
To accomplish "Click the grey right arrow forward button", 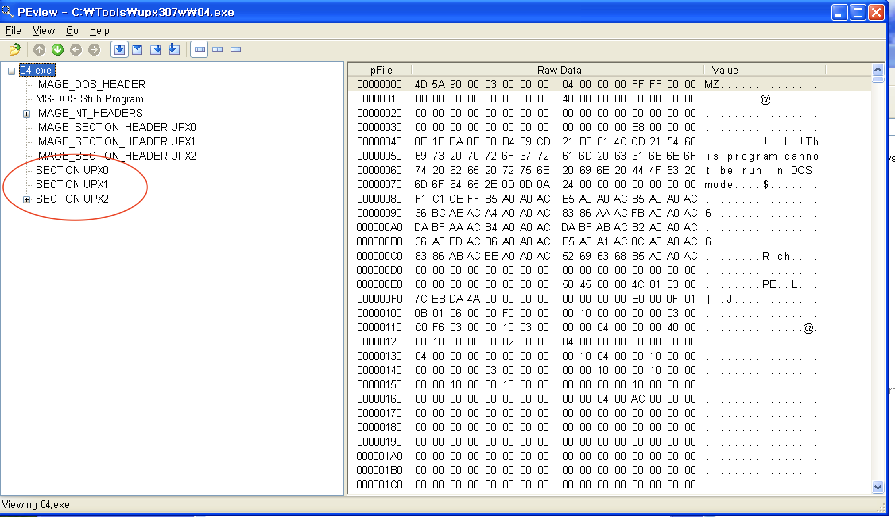I will point(94,50).
